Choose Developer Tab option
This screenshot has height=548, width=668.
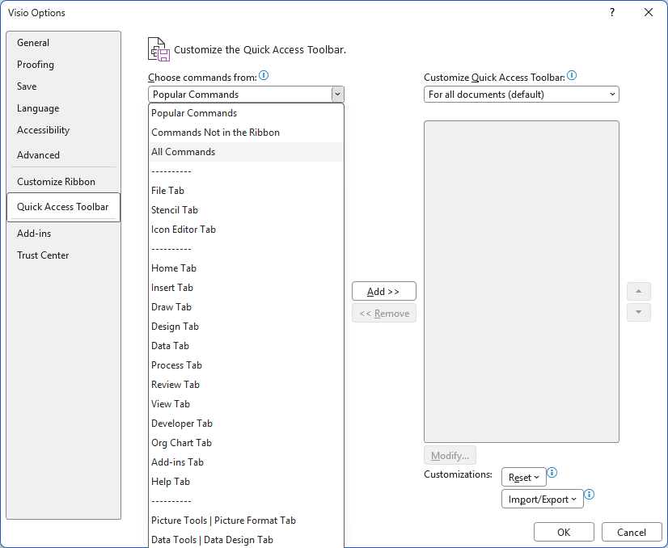tap(246, 424)
